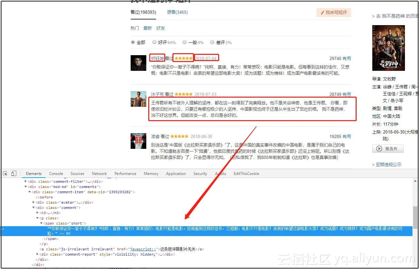Click the director name 文牧野
This screenshot has height=269, width=419.
coord(389,79)
